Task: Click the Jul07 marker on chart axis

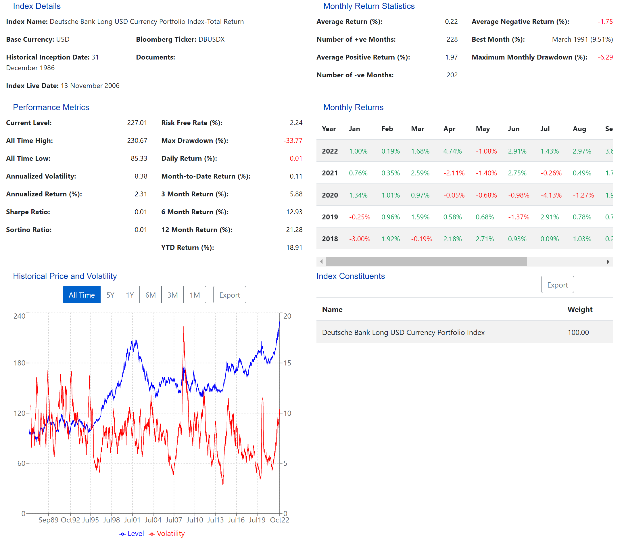Action: pos(174,520)
